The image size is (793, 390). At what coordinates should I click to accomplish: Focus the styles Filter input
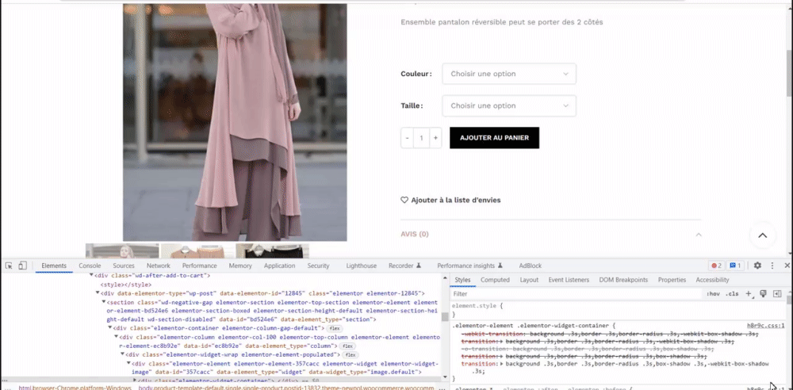pos(577,294)
